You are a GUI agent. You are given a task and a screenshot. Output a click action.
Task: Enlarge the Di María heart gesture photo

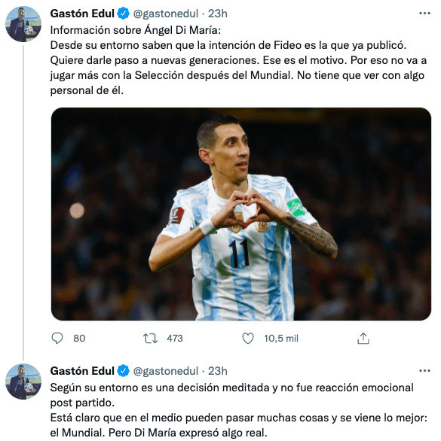click(x=241, y=214)
